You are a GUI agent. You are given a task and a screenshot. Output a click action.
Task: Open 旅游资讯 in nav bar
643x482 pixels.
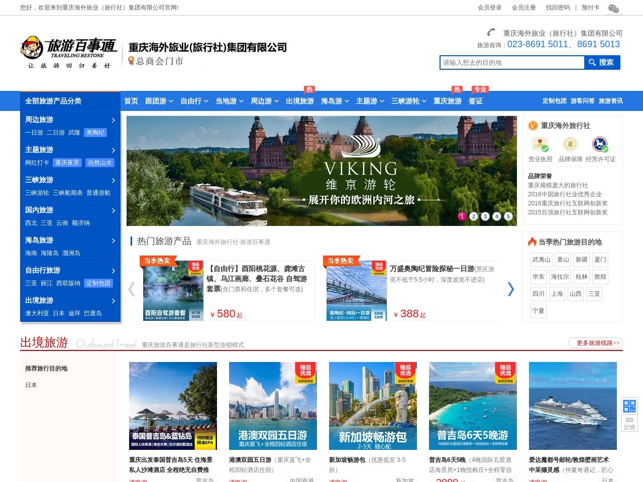[611, 101]
